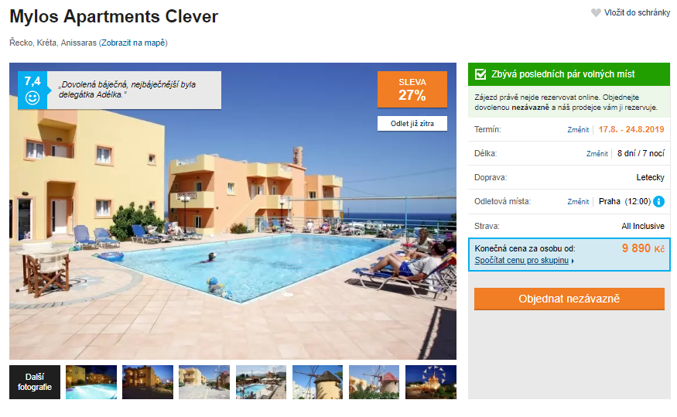Screen dimensions: 677x417
Task: Select the daytime pool thumbnail
Action: click(x=261, y=382)
